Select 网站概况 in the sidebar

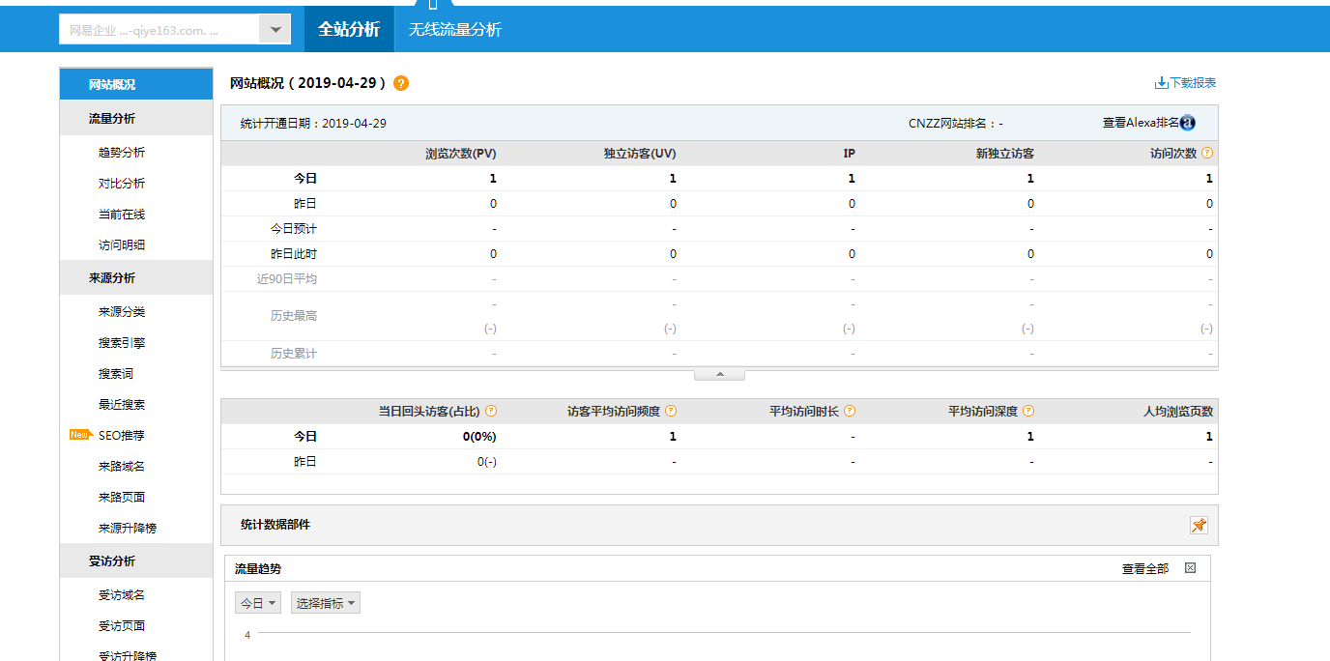(136, 84)
